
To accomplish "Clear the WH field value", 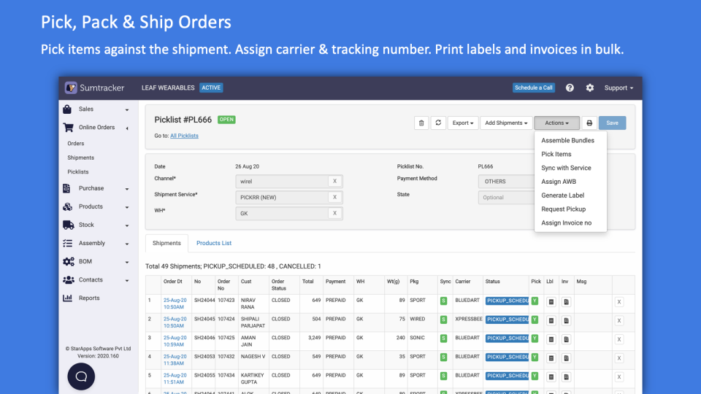I will tap(334, 214).
